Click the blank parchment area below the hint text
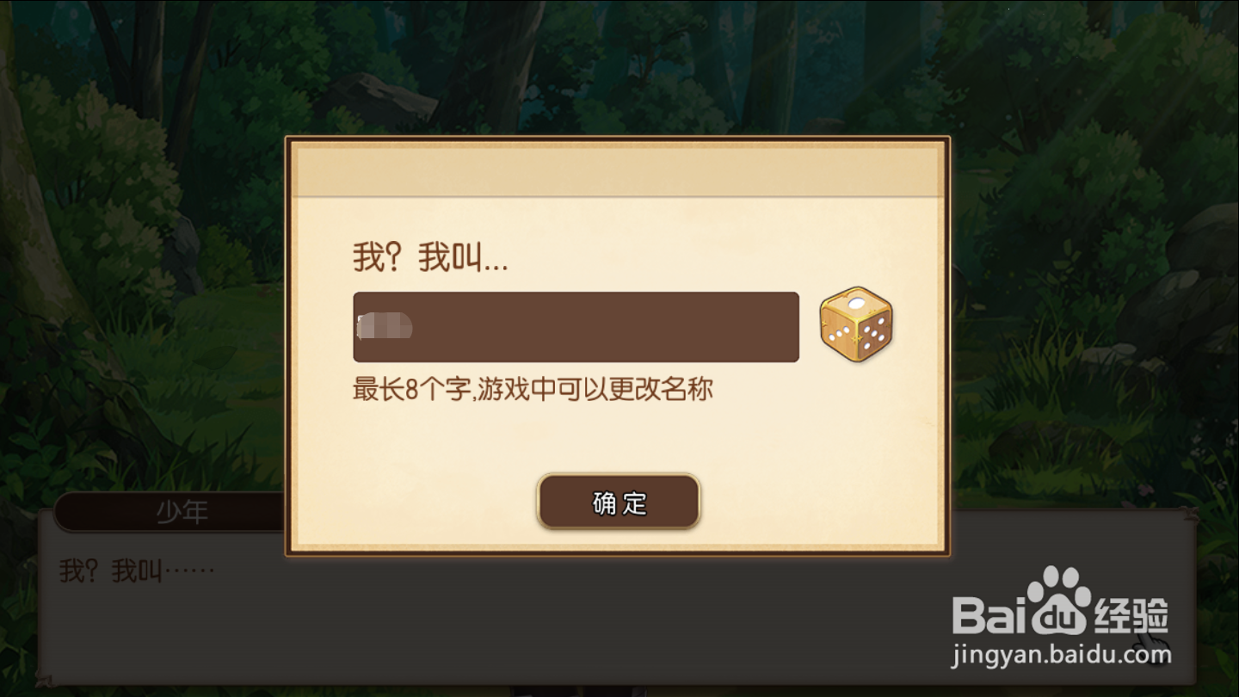1239x697 pixels. (618, 439)
